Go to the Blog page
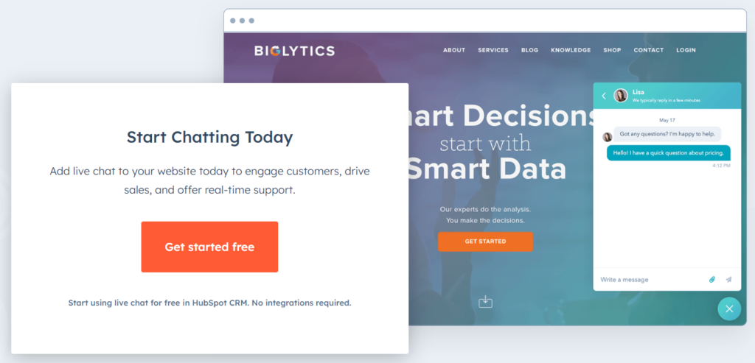755x363 pixels. (529, 50)
